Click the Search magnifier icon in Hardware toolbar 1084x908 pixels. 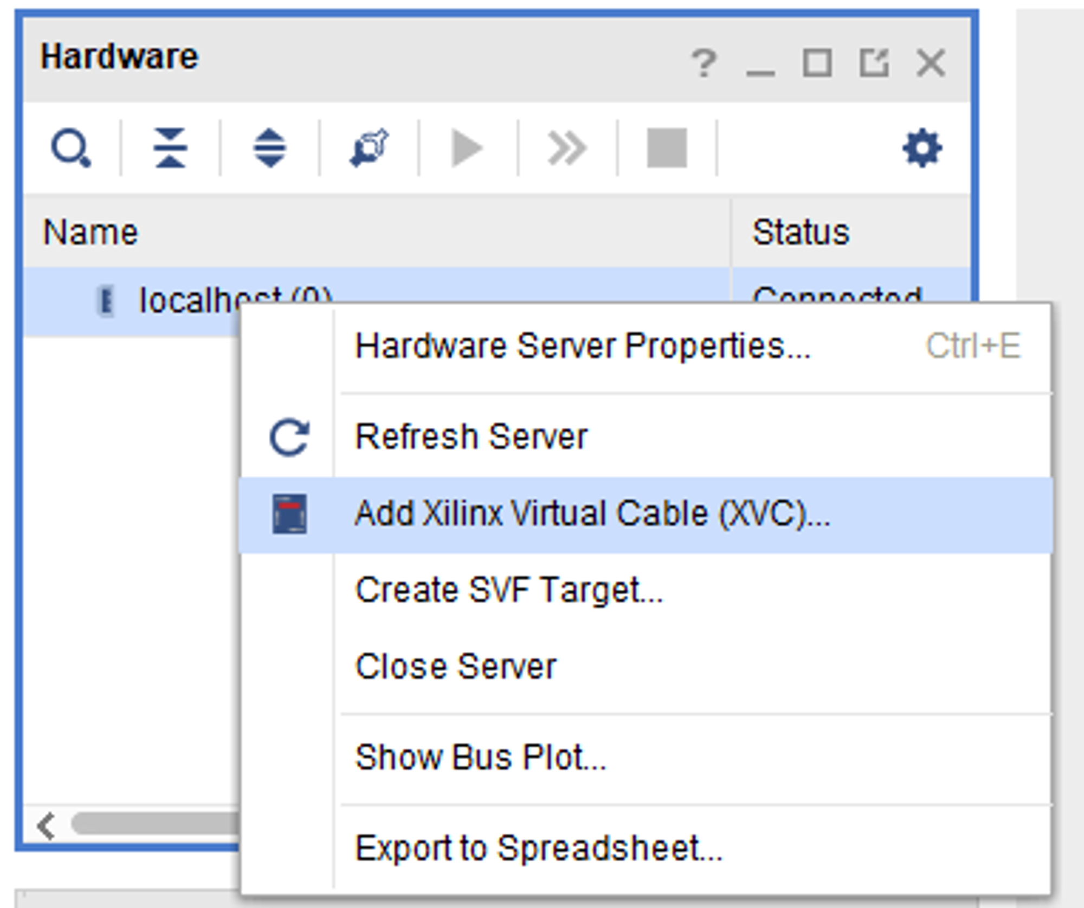pyautogui.click(x=71, y=148)
